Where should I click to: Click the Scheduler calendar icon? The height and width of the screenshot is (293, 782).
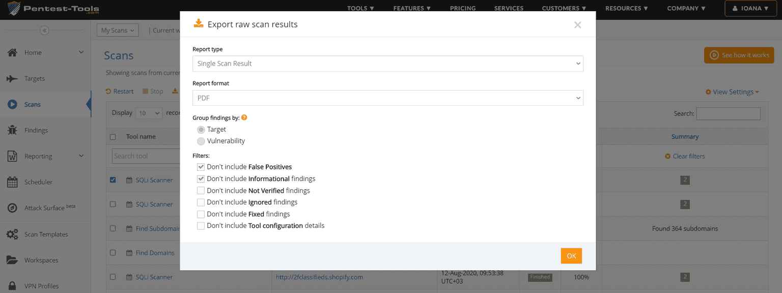tap(12, 182)
